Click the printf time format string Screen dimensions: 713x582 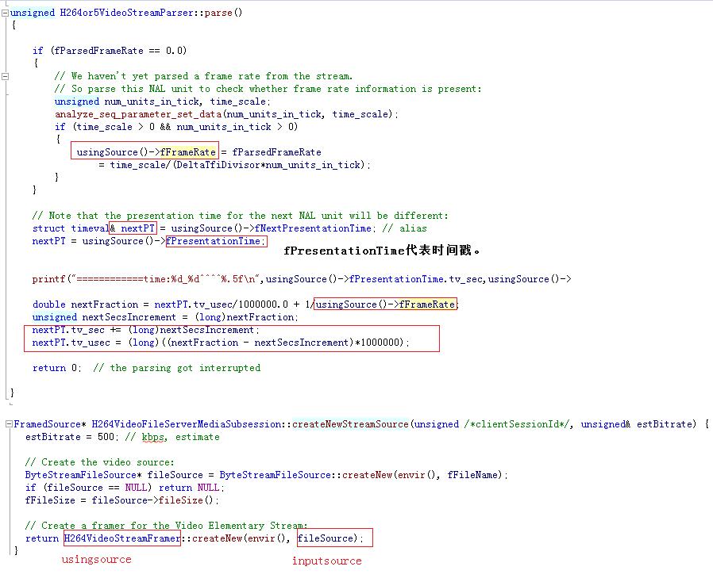(x=165, y=279)
